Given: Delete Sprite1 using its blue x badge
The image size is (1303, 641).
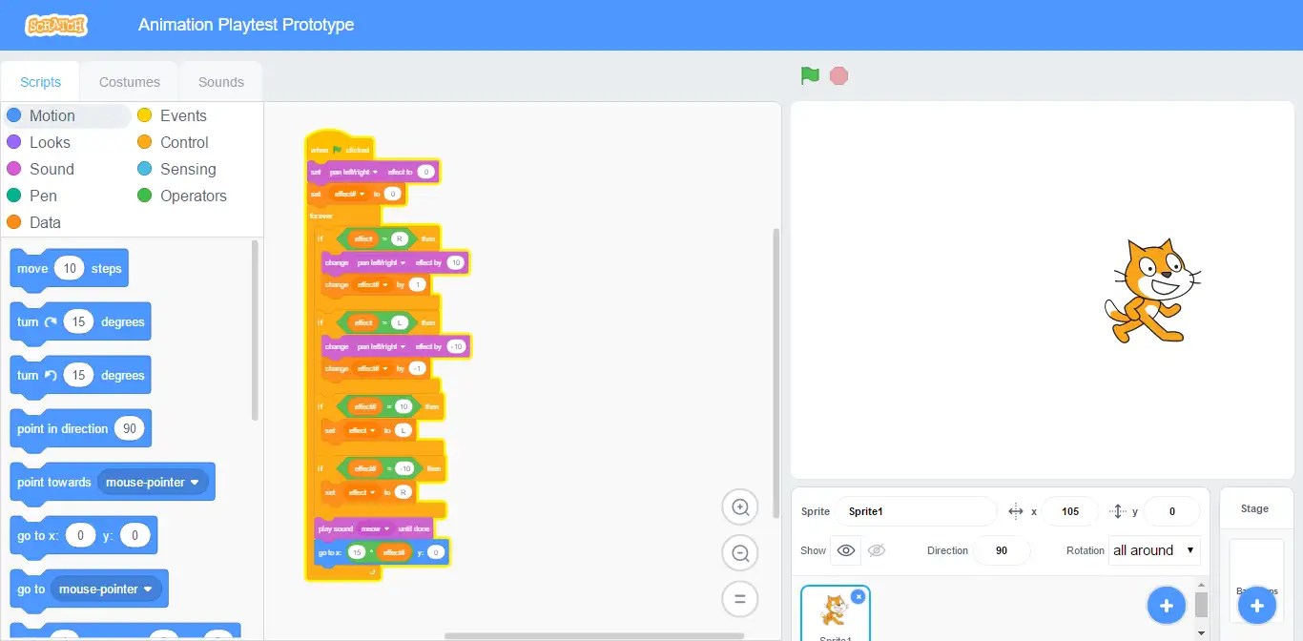Looking at the screenshot, I should click(x=858, y=596).
